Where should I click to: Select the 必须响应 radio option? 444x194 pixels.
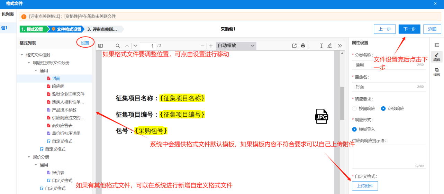tap(383, 108)
